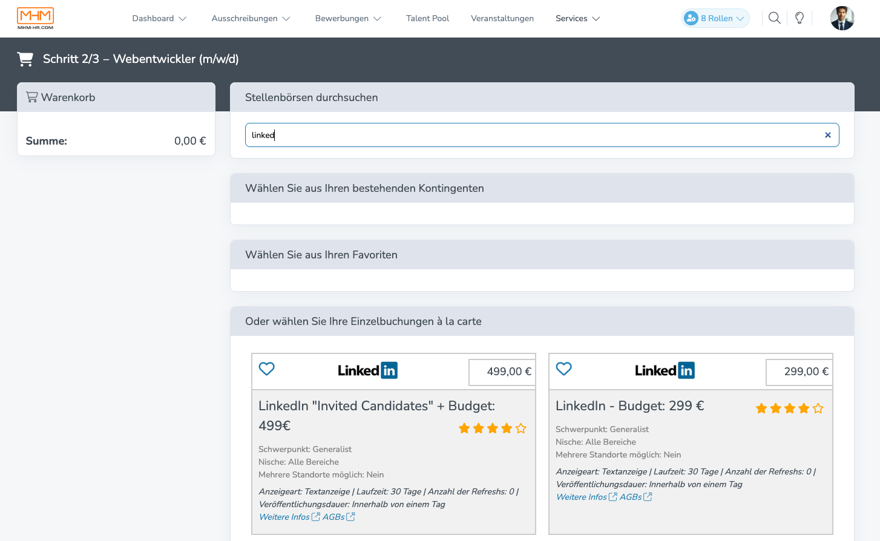
Task: Click the LinkedIn logo on the 299,00 € card
Action: pyautogui.click(x=665, y=370)
